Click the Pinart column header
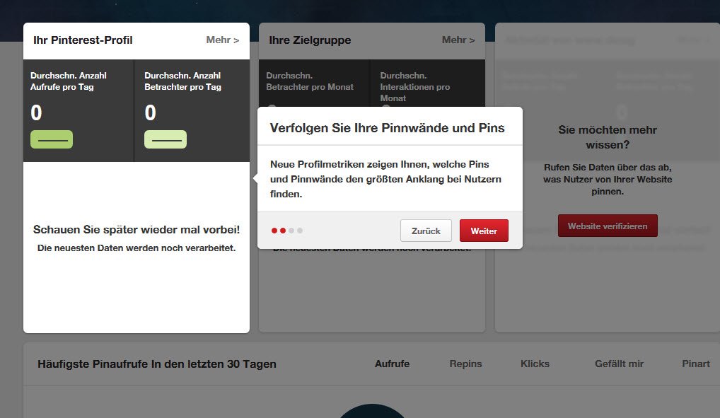The width and height of the screenshot is (720, 418). (696, 364)
